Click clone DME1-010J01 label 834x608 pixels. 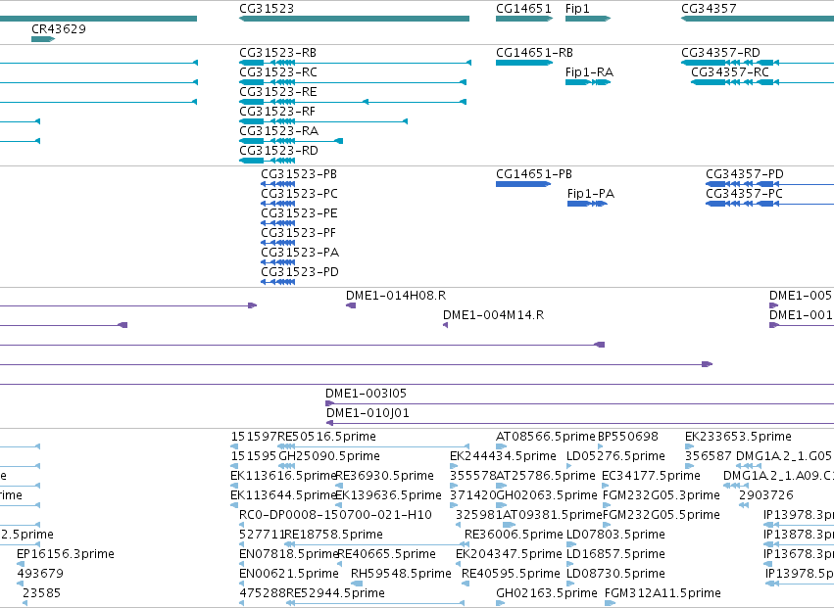(x=368, y=413)
